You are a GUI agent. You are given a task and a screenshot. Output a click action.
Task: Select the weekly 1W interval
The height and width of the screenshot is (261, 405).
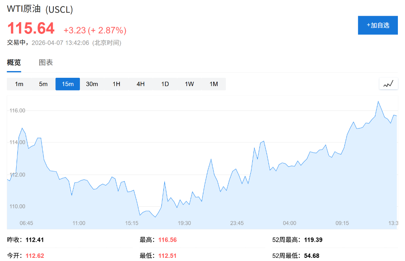pos(189,84)
